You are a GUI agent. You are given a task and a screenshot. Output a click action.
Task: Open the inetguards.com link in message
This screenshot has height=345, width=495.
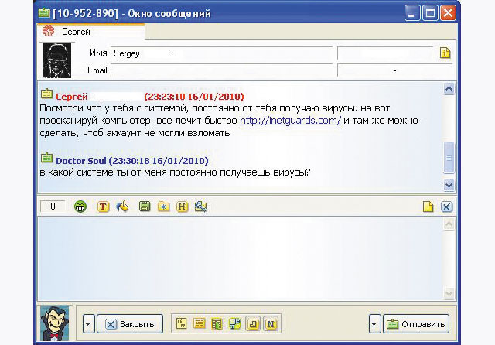290,121
